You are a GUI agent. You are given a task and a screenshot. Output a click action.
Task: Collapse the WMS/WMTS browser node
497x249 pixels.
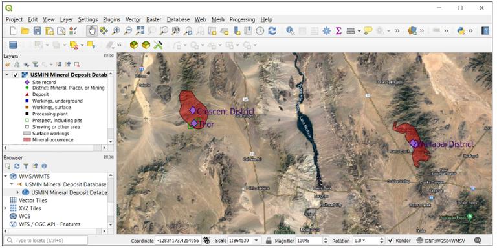click(5, 176)
